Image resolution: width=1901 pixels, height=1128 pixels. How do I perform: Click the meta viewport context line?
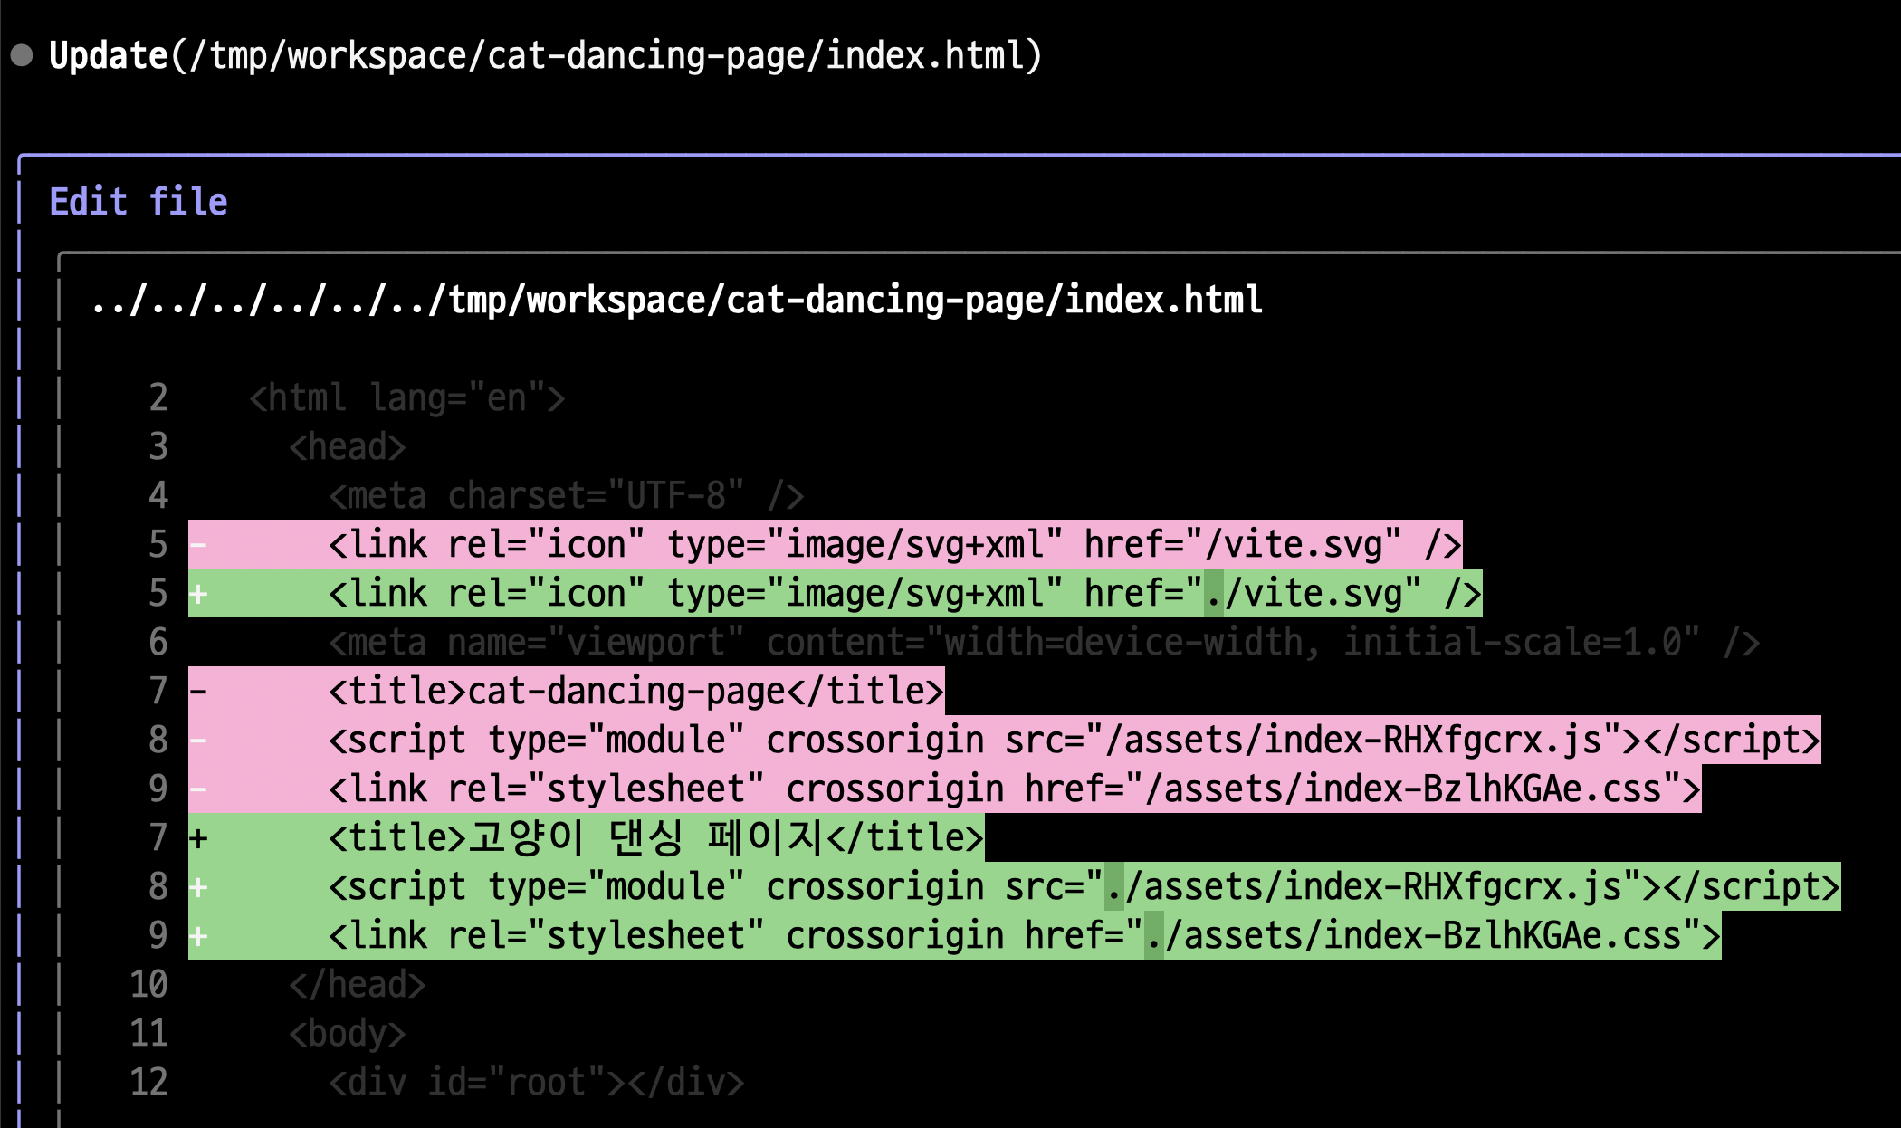(1044, 643)
